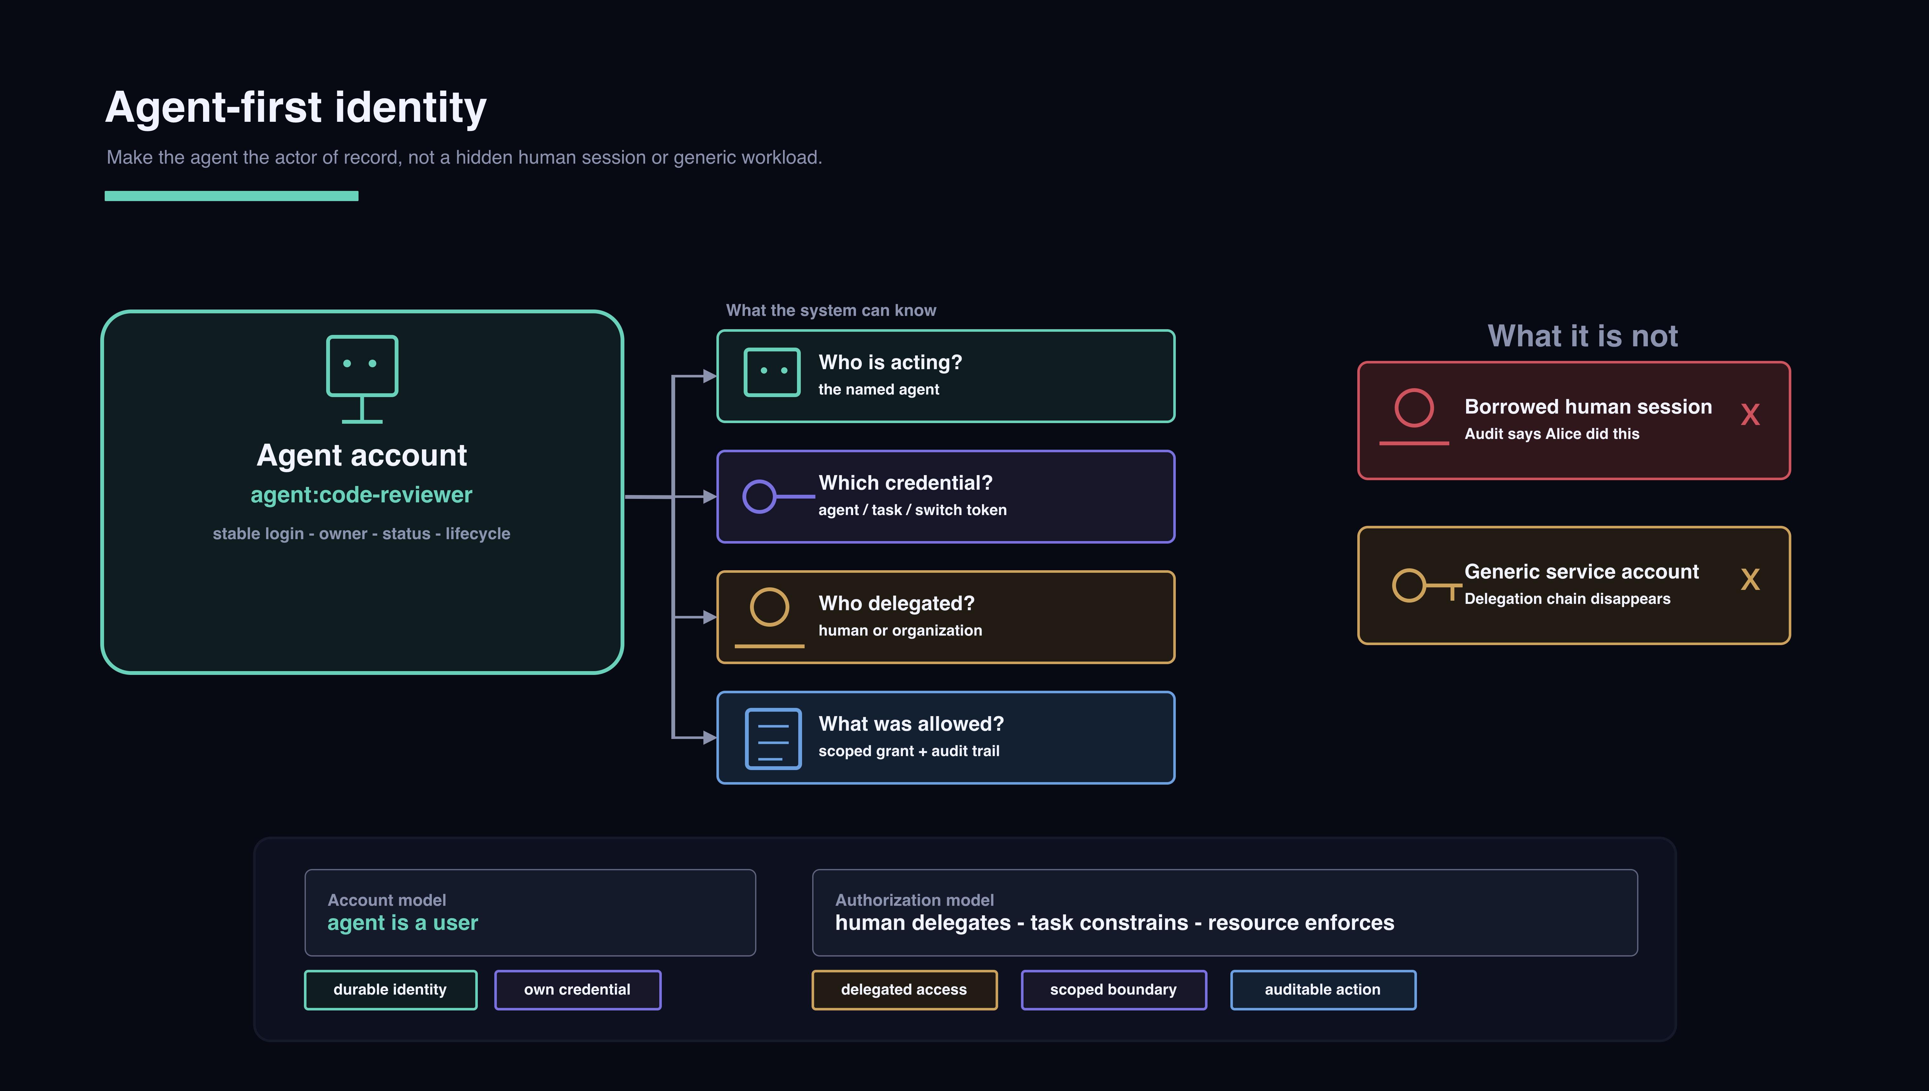Click the red person icon in Borrowed human session

tap(1414, 417)
